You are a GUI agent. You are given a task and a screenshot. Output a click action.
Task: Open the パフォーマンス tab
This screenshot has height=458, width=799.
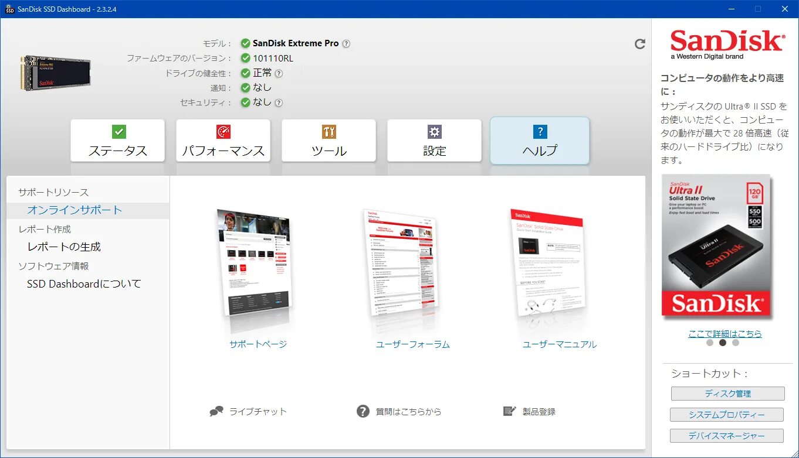tap(223, 141)
